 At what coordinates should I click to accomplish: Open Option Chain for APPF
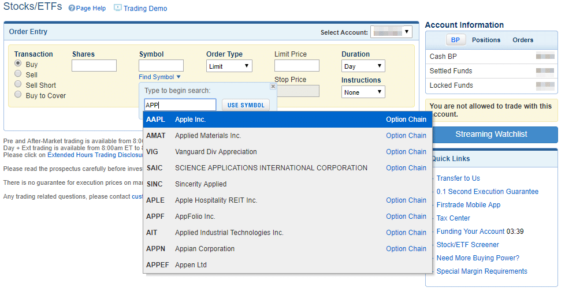pos(406,217)
